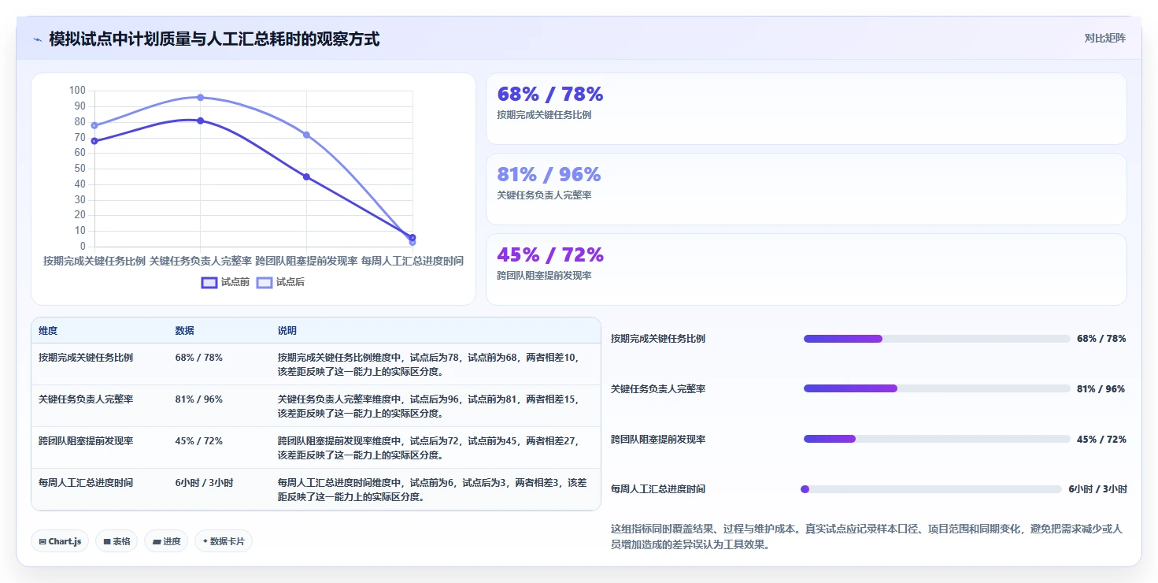Click table cell 跨团队阻塞提前发现率
Viewport: 1158px width, 583px height.
click(86, 441)
